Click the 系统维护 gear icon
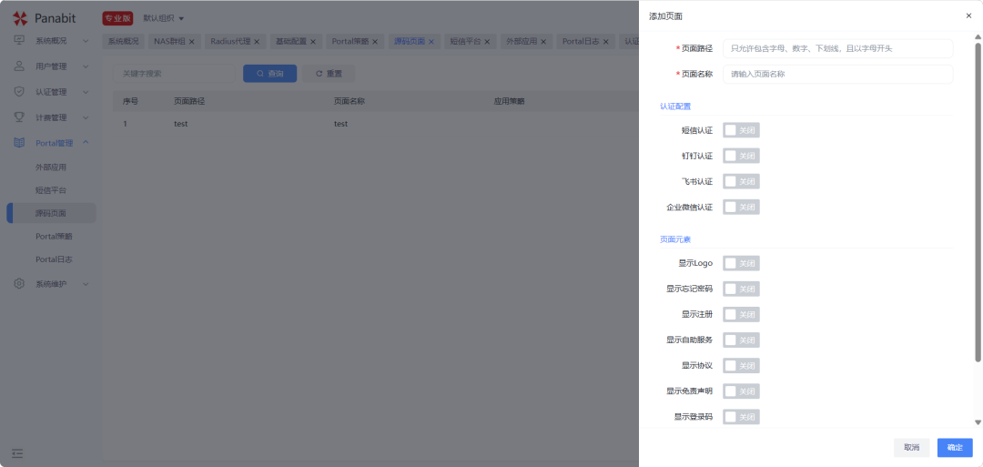983x467 pixels. [19, 283]
